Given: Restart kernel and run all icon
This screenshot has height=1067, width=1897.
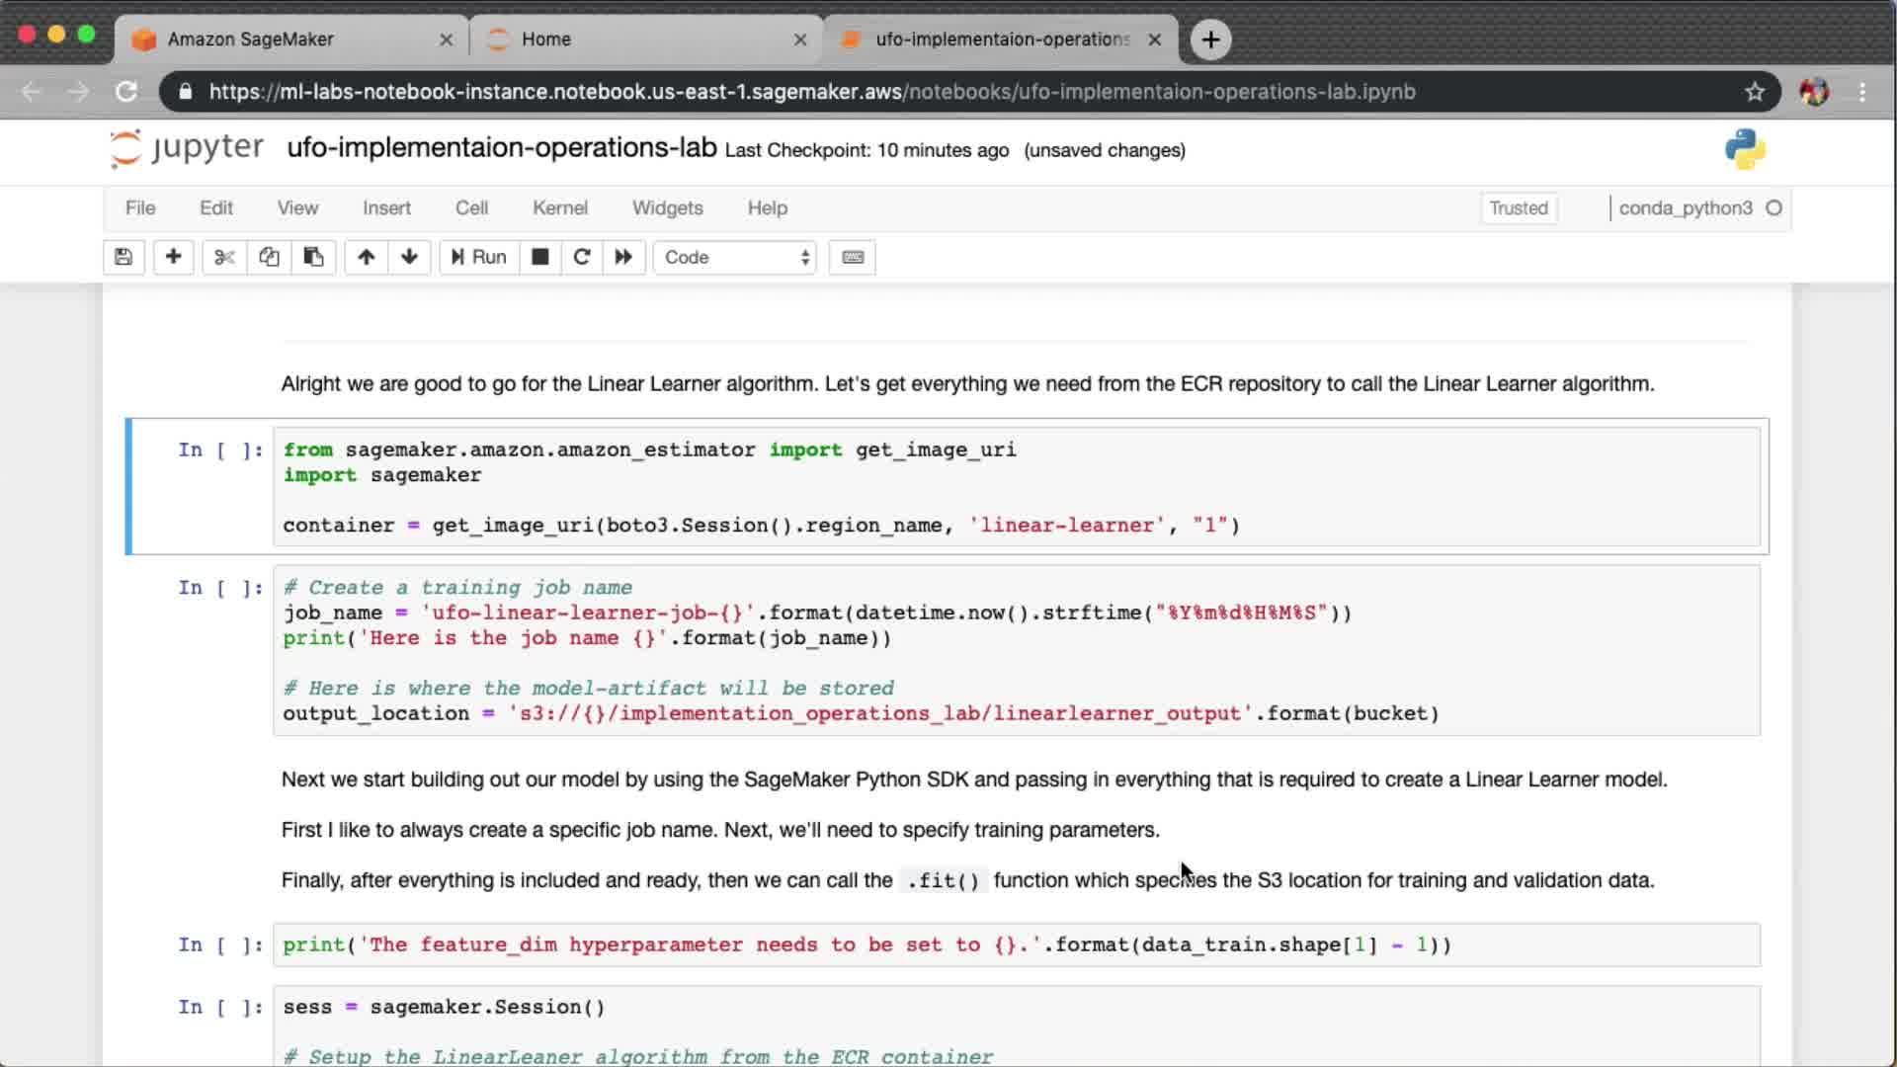Looking at the screenshot, I should click(623, 257).
